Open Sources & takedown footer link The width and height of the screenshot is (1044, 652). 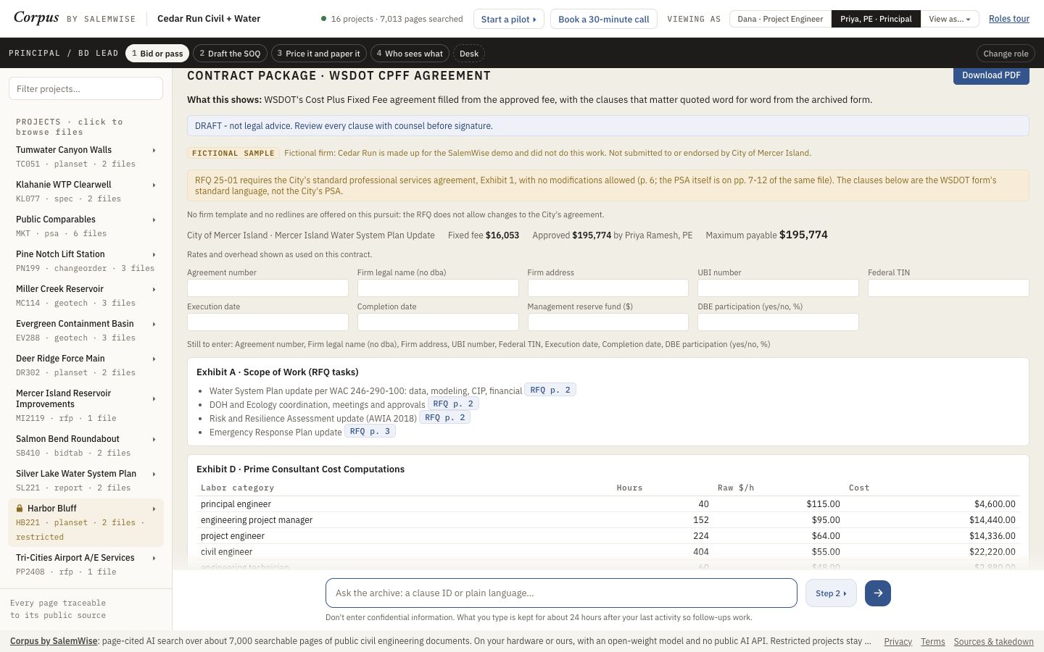coord(993,642)
